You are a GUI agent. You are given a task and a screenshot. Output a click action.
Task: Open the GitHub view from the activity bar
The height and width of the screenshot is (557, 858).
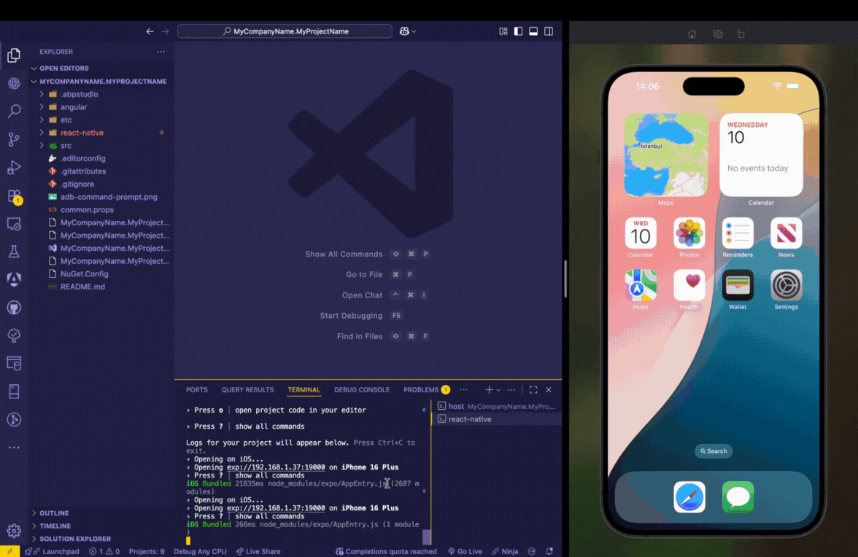pos(14,307)
